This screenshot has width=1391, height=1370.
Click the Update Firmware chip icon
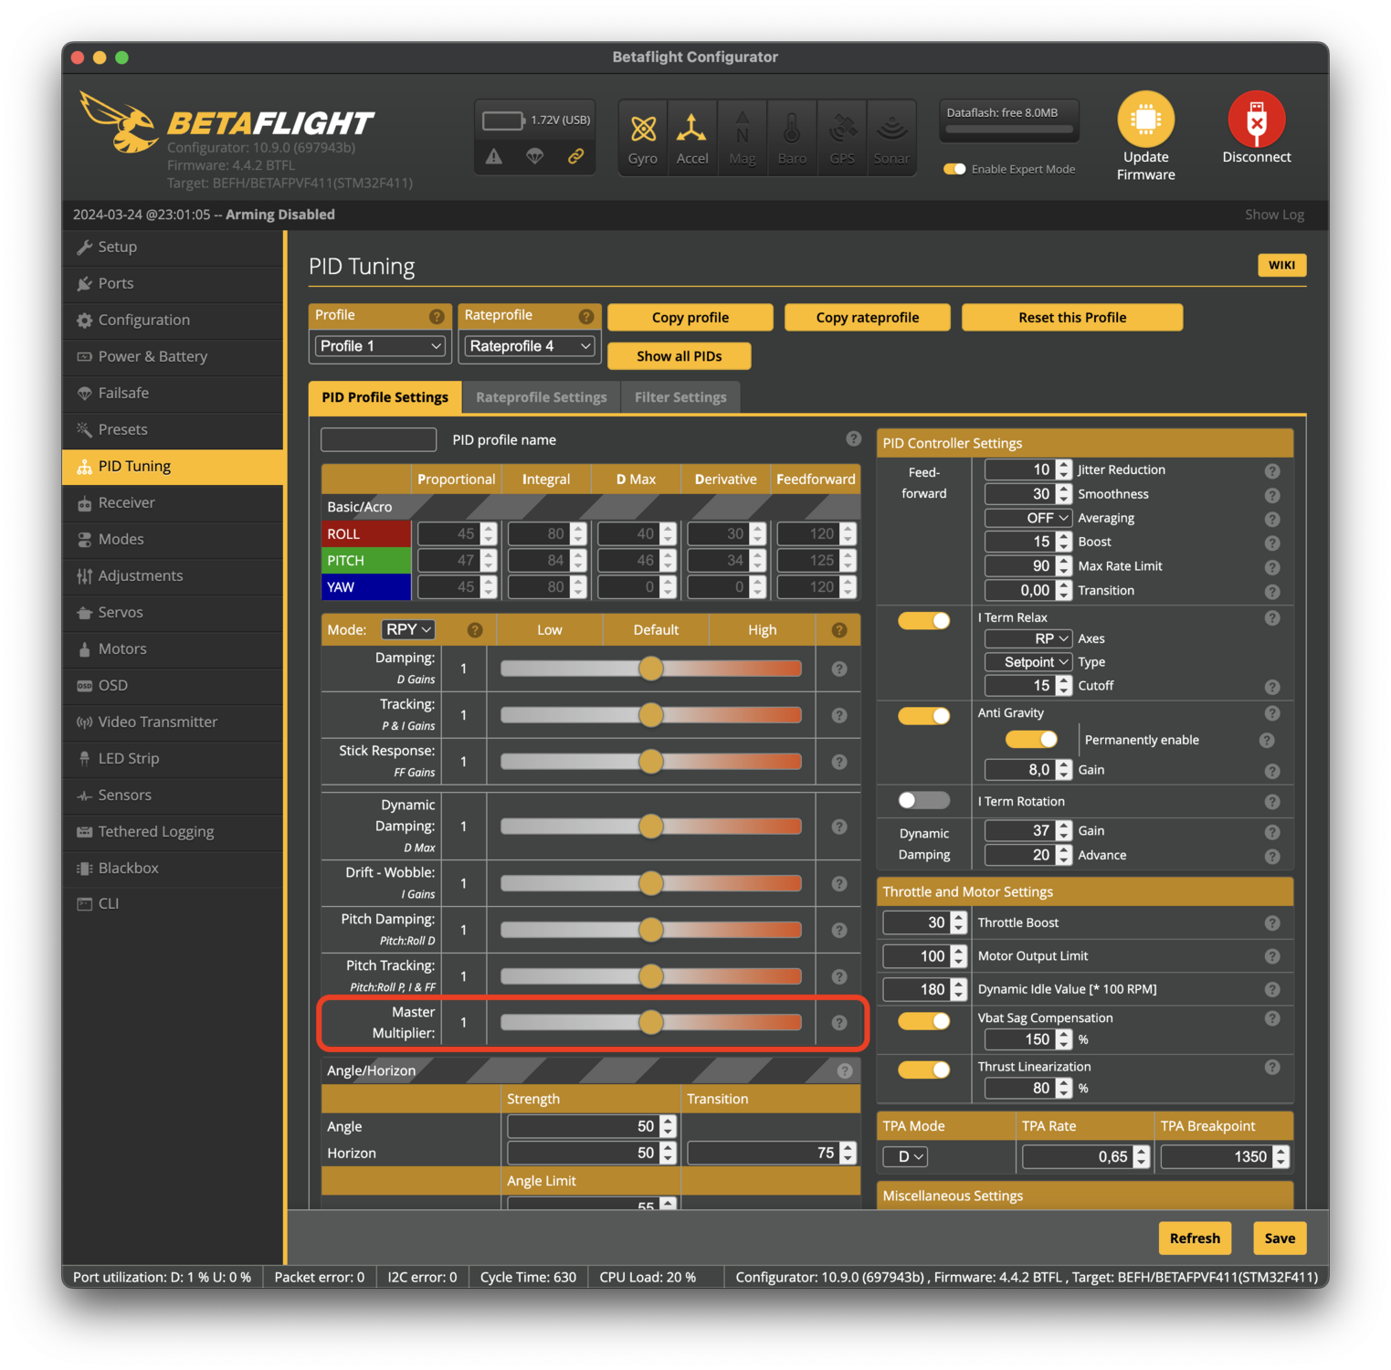(x=1145, y=119)
